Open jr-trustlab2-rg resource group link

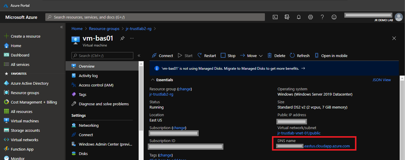tap(161, 94)
